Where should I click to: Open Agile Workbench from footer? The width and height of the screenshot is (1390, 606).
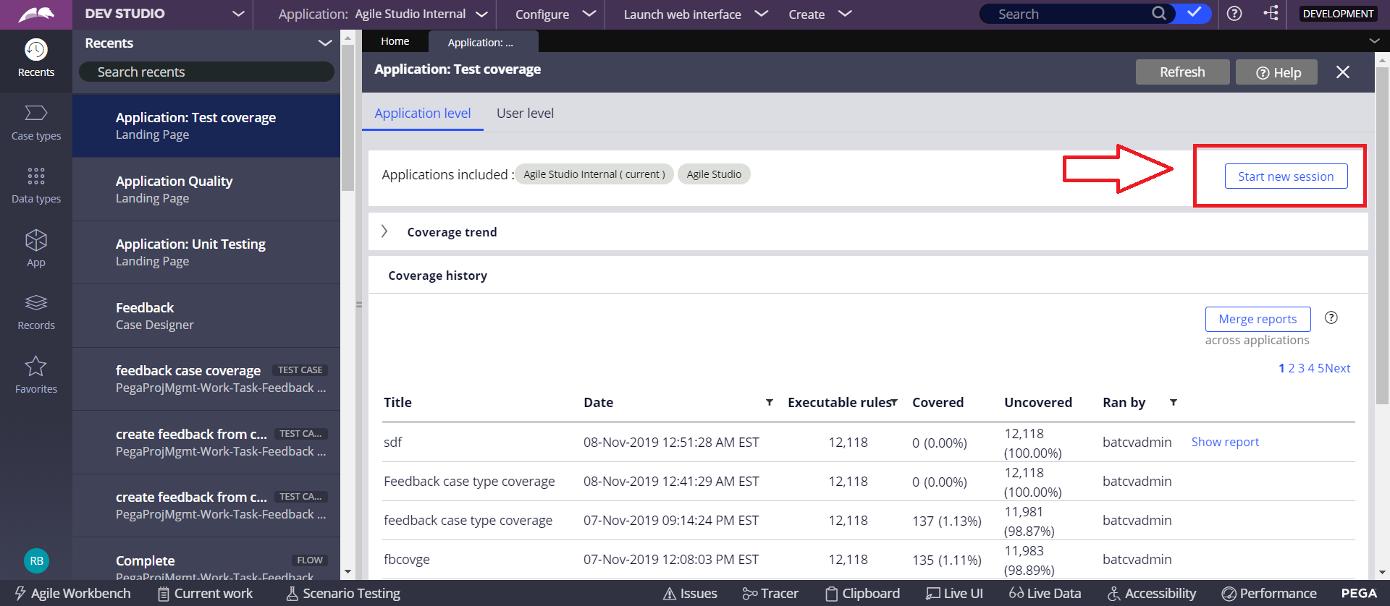tap(73, 593)
